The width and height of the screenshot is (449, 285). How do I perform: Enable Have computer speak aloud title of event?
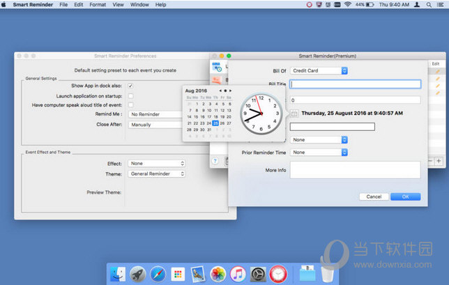(x=130, y=105)
